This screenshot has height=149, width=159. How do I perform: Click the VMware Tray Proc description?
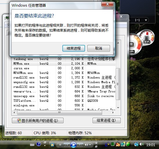coord(101,92)
